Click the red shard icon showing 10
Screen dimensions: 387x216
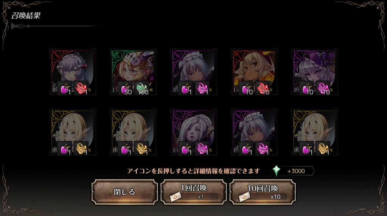(263, 88)
